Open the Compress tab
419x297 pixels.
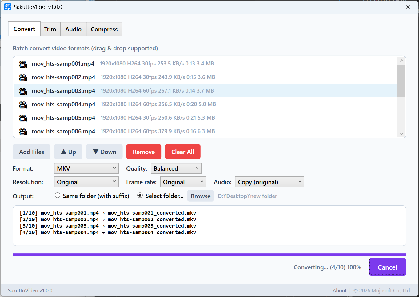104,29
